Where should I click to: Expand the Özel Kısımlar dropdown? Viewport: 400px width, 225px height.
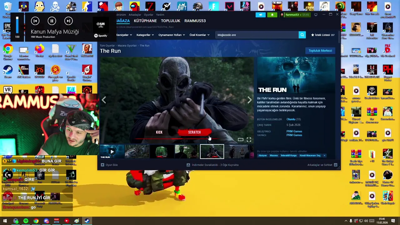[x=199, y=35]
